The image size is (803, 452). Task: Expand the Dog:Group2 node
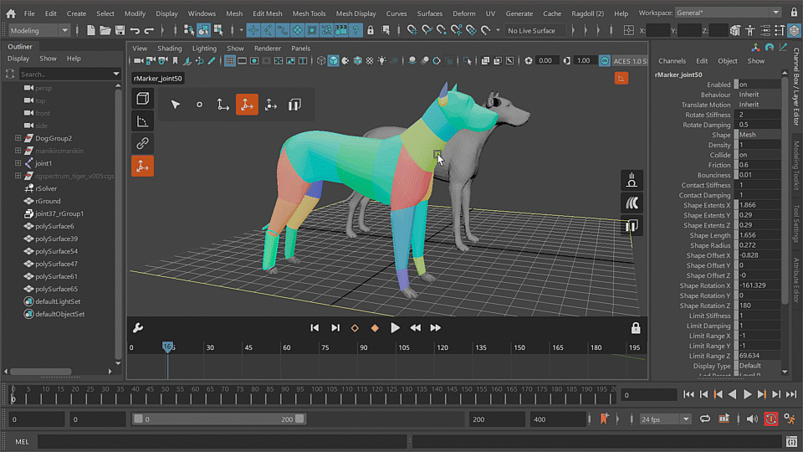point(18,138)
